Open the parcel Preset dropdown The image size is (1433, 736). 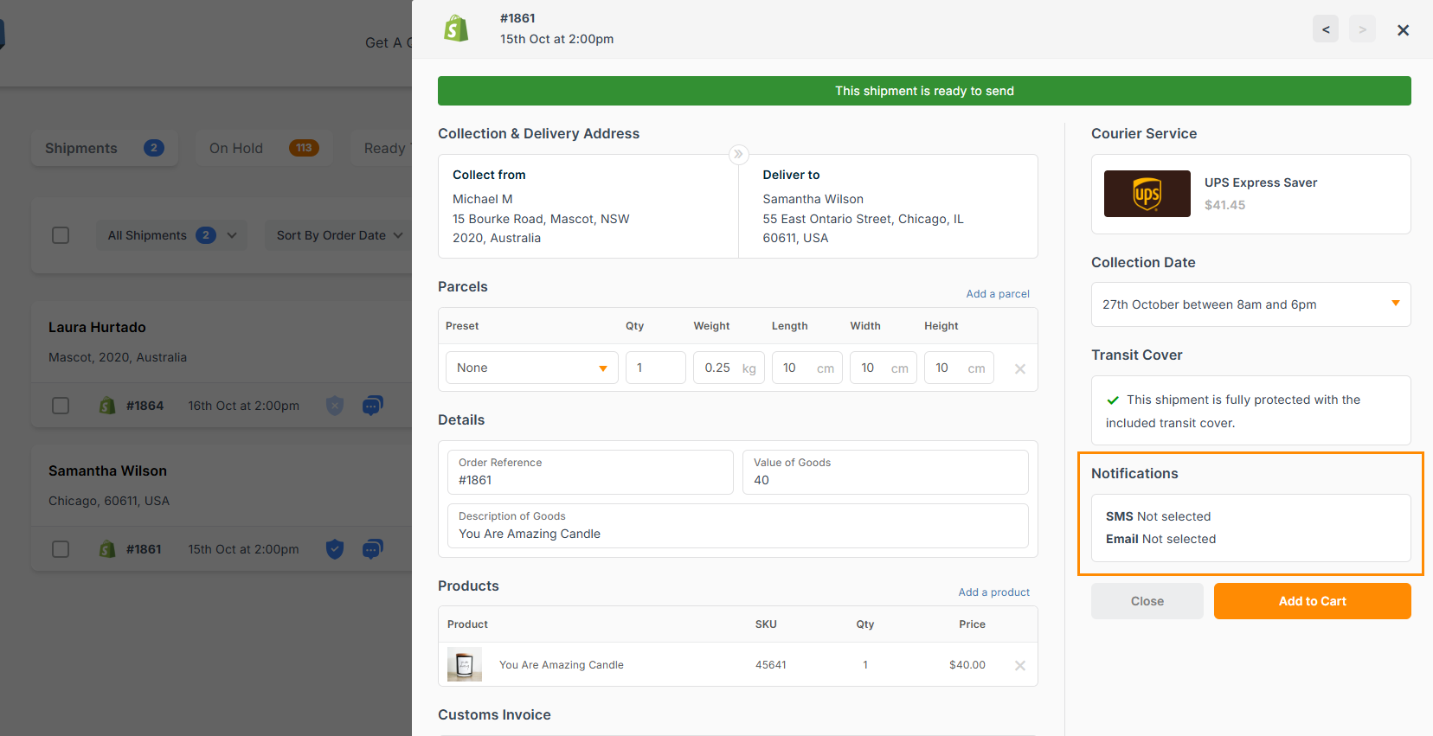(x=531, y=368)
